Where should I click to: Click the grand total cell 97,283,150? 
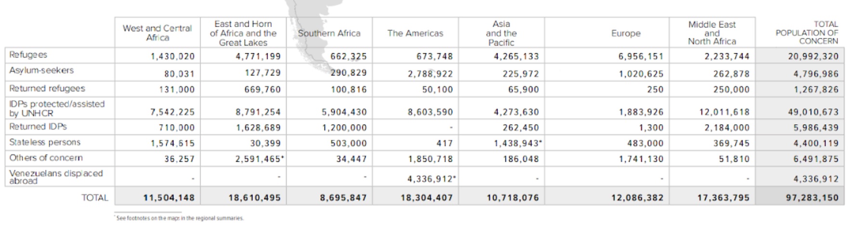812,197
